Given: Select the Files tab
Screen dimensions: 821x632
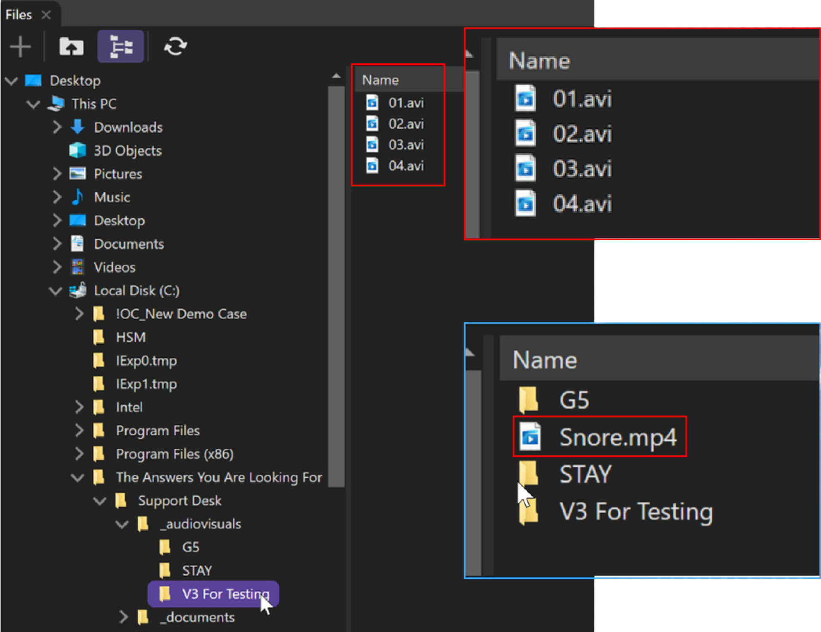Looking at the screenshot, I should point(19,15).
